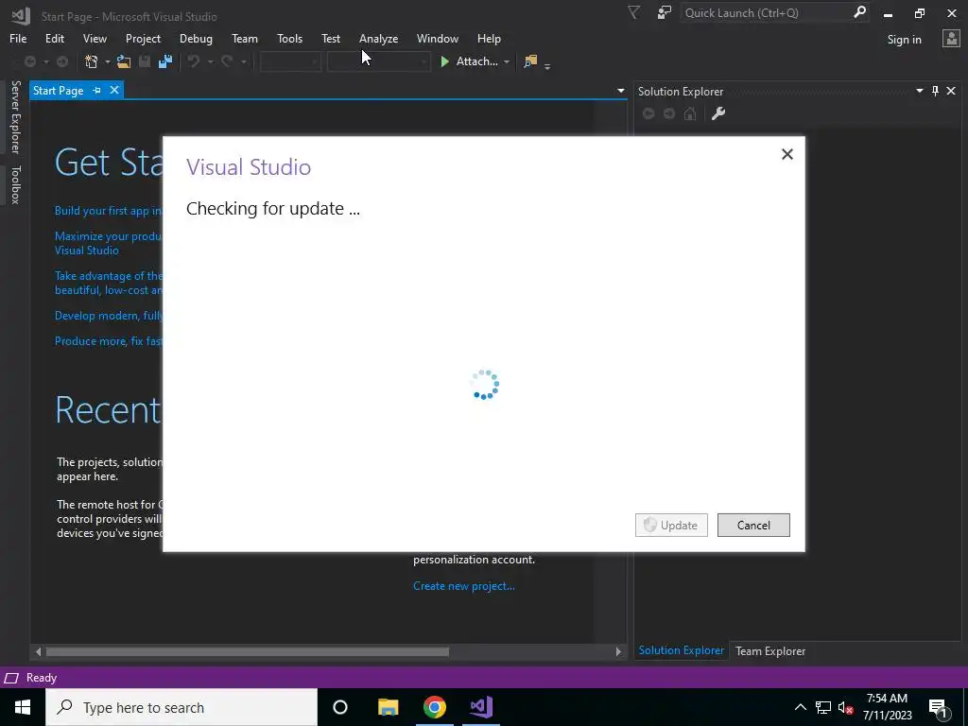Open Google Chrome from the taskbar
The height and width of the screenshot is (726, 968).
click(435, 707)
